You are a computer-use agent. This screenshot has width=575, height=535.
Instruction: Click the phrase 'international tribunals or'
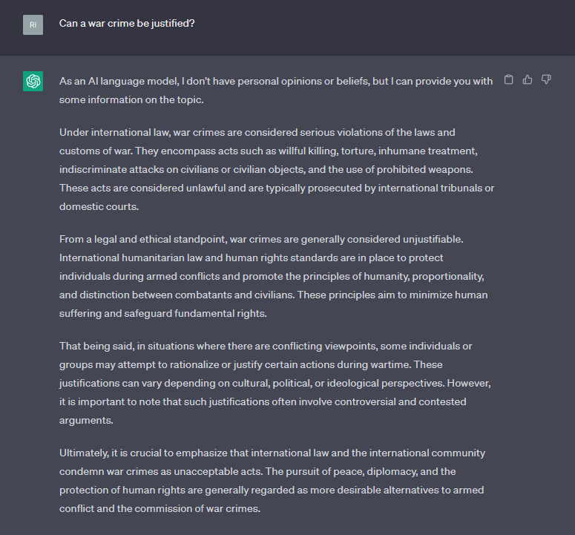(x=436, y=188)
